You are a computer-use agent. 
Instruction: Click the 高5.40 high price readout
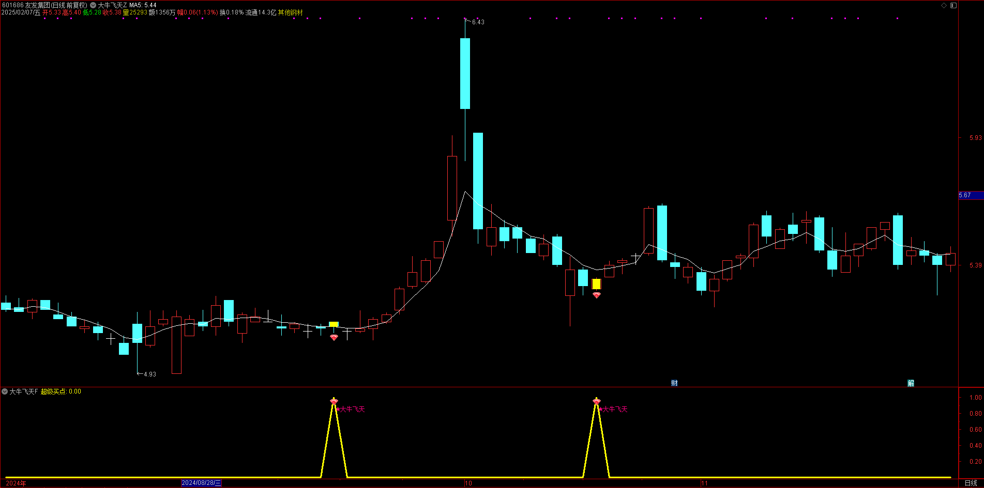click(72, 12)
